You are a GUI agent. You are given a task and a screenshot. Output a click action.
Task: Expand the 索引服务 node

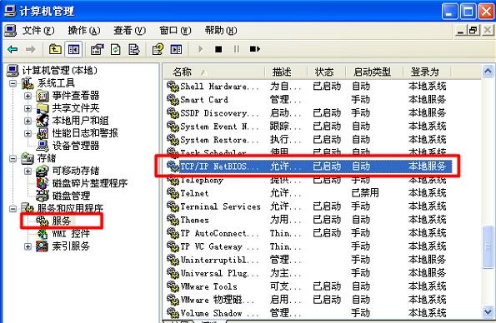coord(28,246)
